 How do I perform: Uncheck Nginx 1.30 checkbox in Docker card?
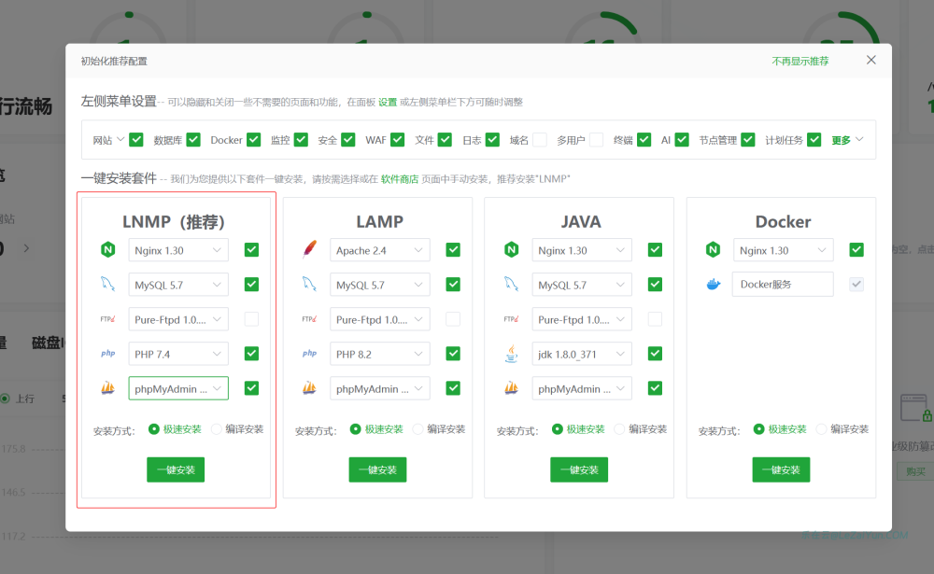pos(856,250)
